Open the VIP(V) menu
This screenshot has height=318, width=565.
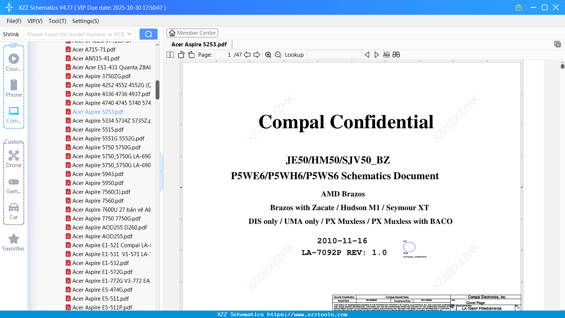(x=35, y=21)
